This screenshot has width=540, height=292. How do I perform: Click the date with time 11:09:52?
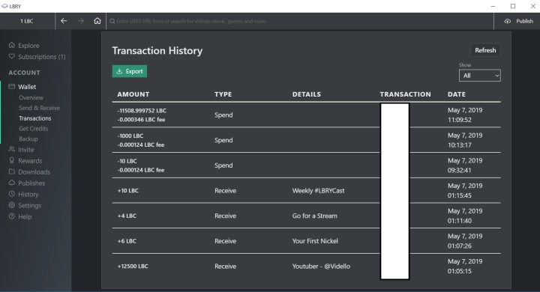(x=465, y=115)
